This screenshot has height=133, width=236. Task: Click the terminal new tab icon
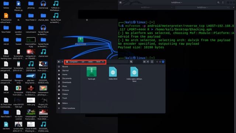[121, 3]
